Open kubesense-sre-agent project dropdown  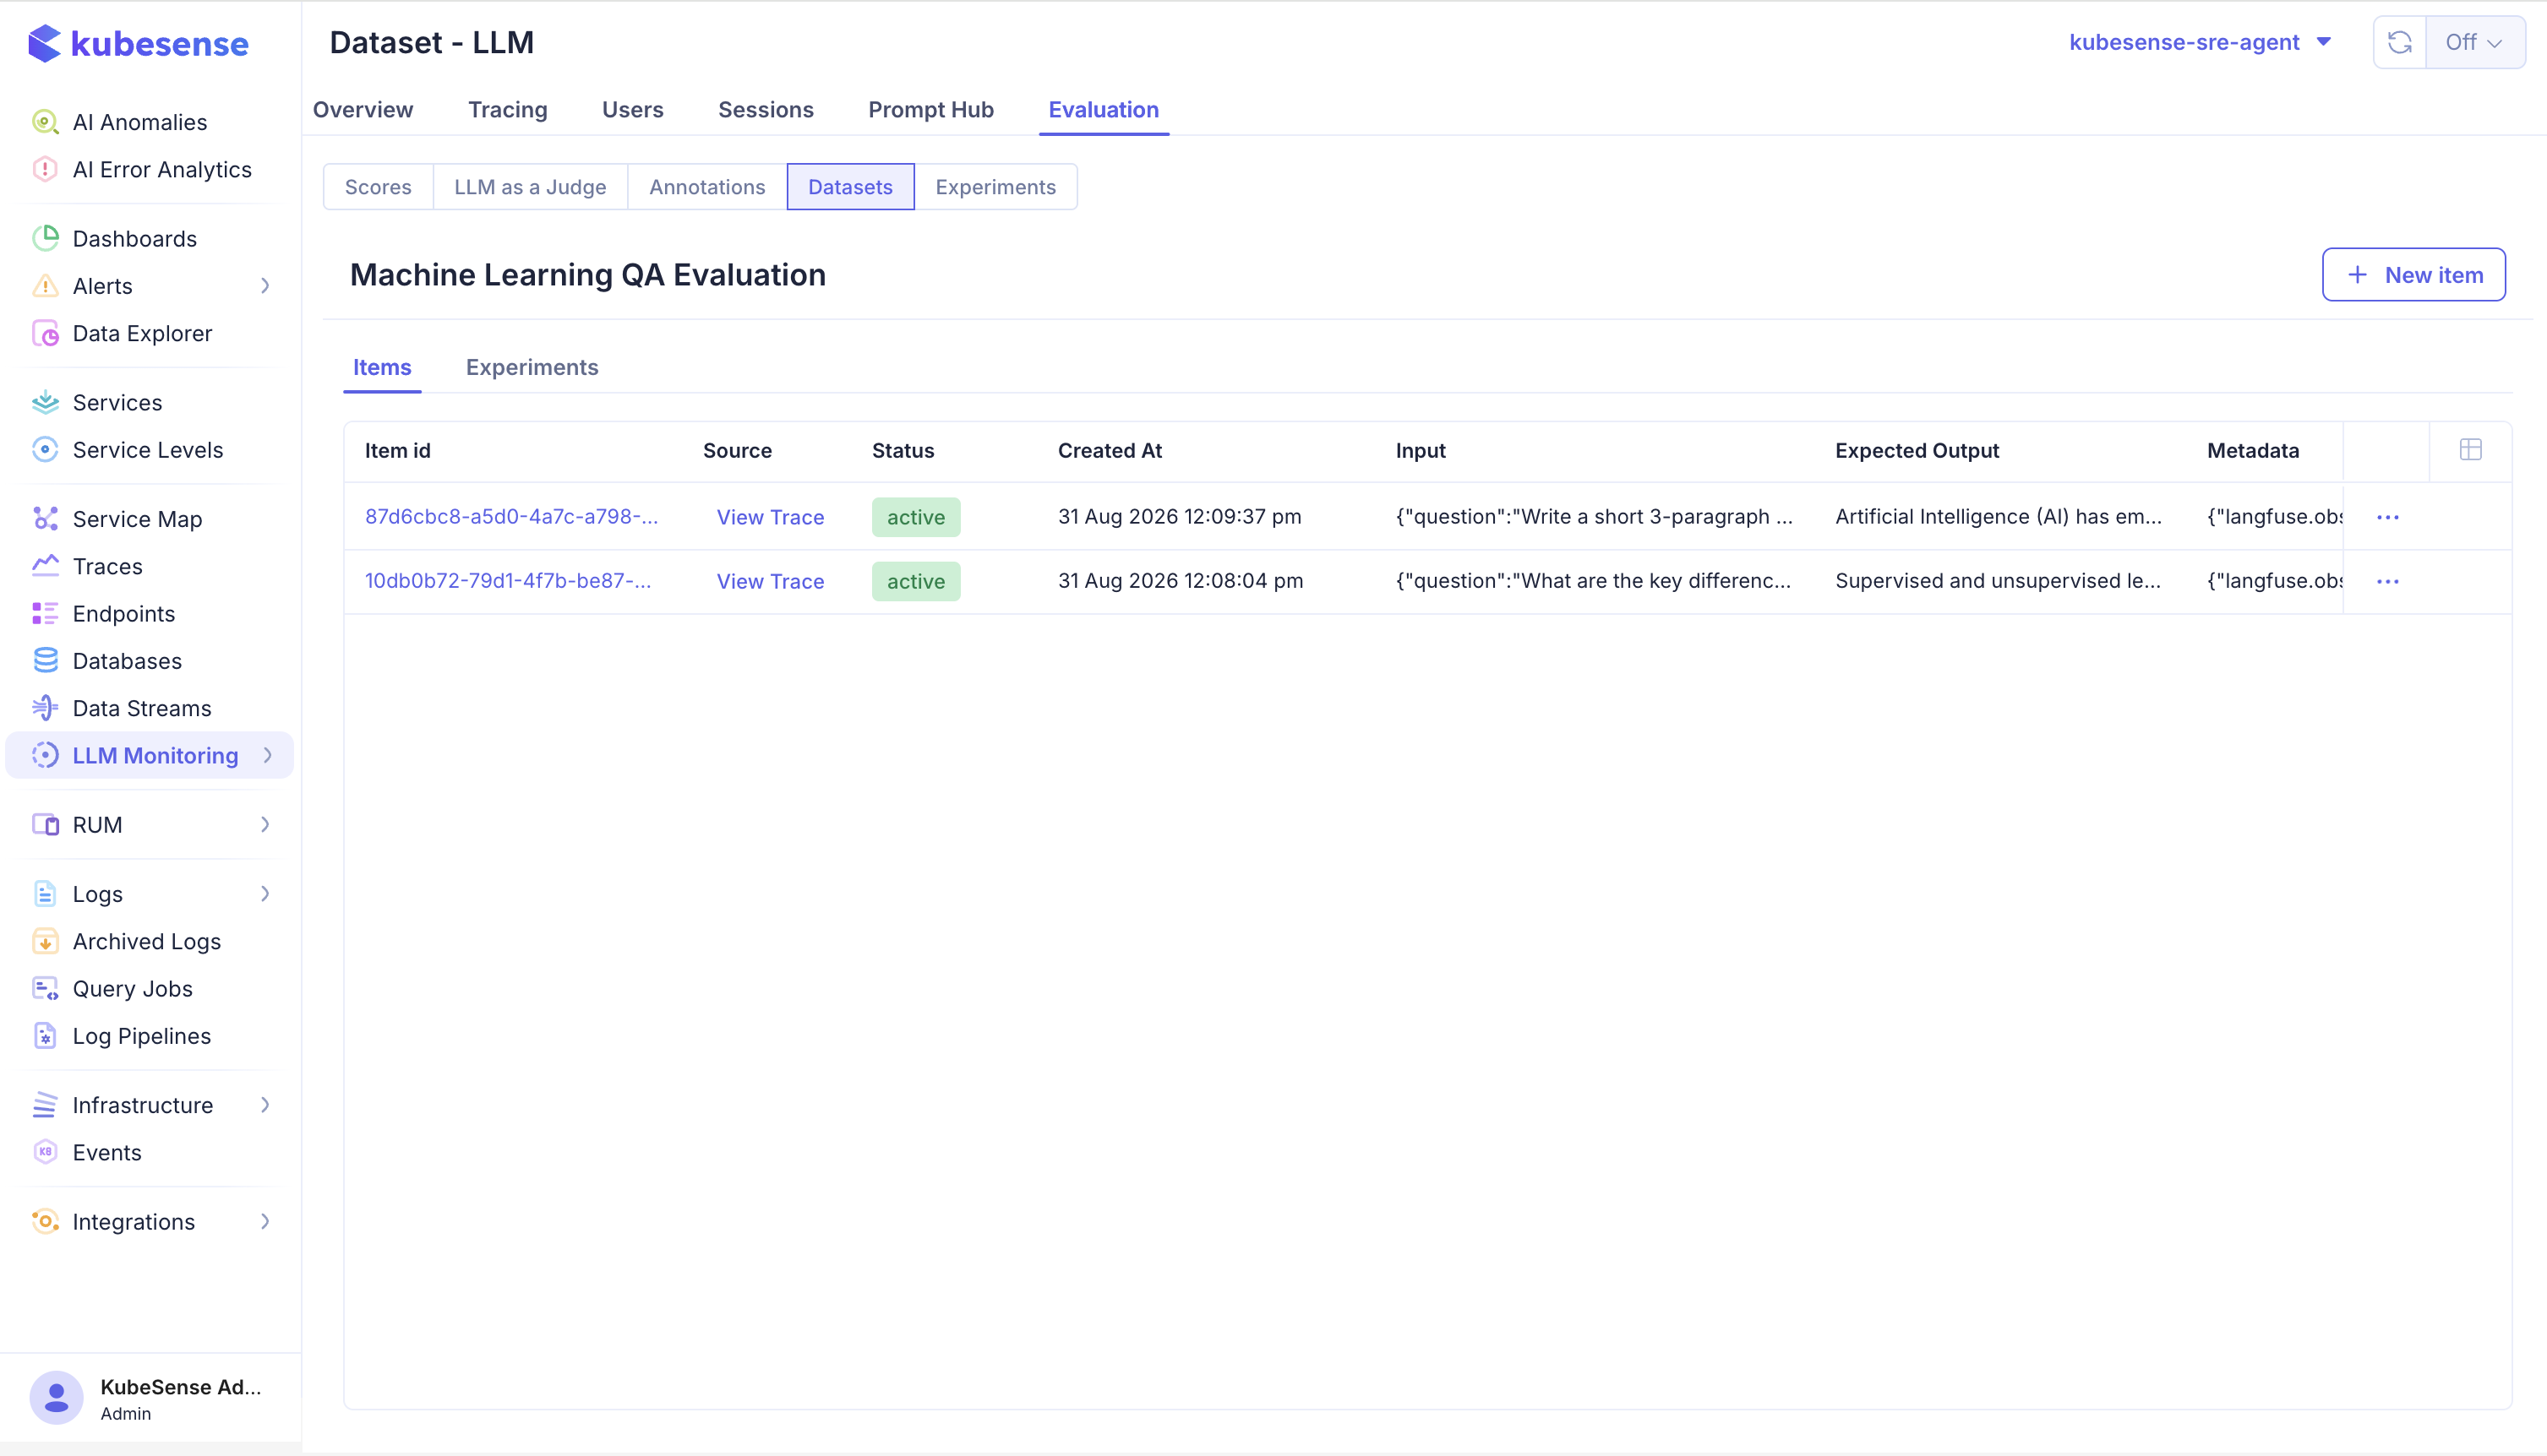coord(2200,42)
